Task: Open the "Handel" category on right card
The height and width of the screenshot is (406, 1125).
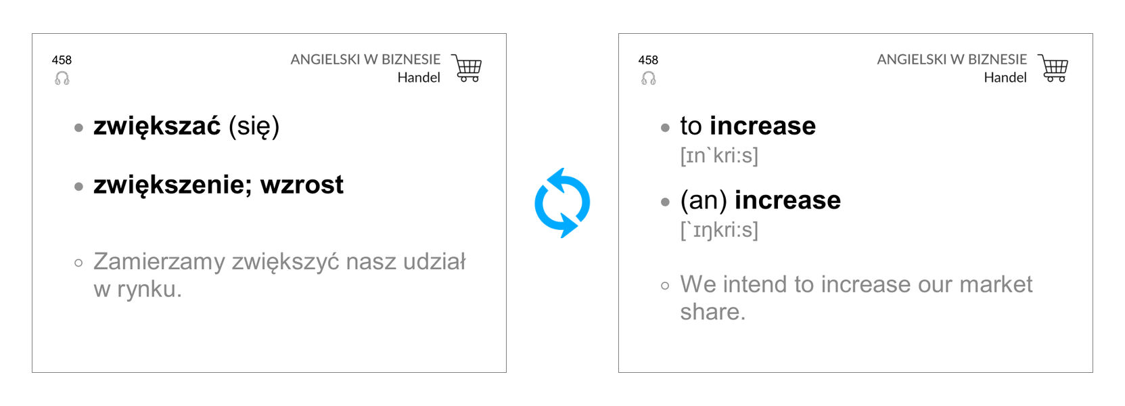Action: tap(1005, 78)
